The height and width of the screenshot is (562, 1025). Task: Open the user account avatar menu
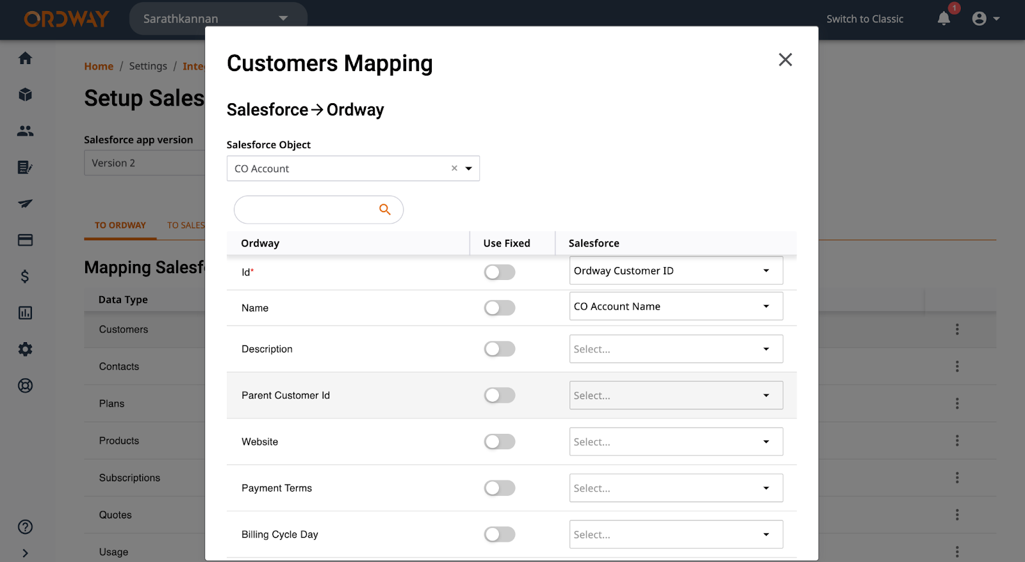(986, 19)
